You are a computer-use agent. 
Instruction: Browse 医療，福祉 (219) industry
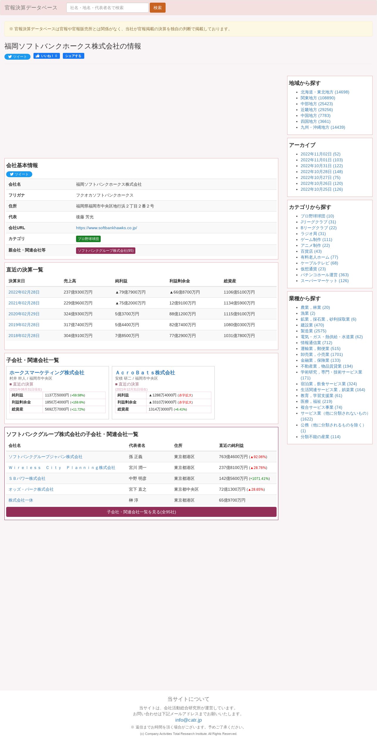click(316, 401)
